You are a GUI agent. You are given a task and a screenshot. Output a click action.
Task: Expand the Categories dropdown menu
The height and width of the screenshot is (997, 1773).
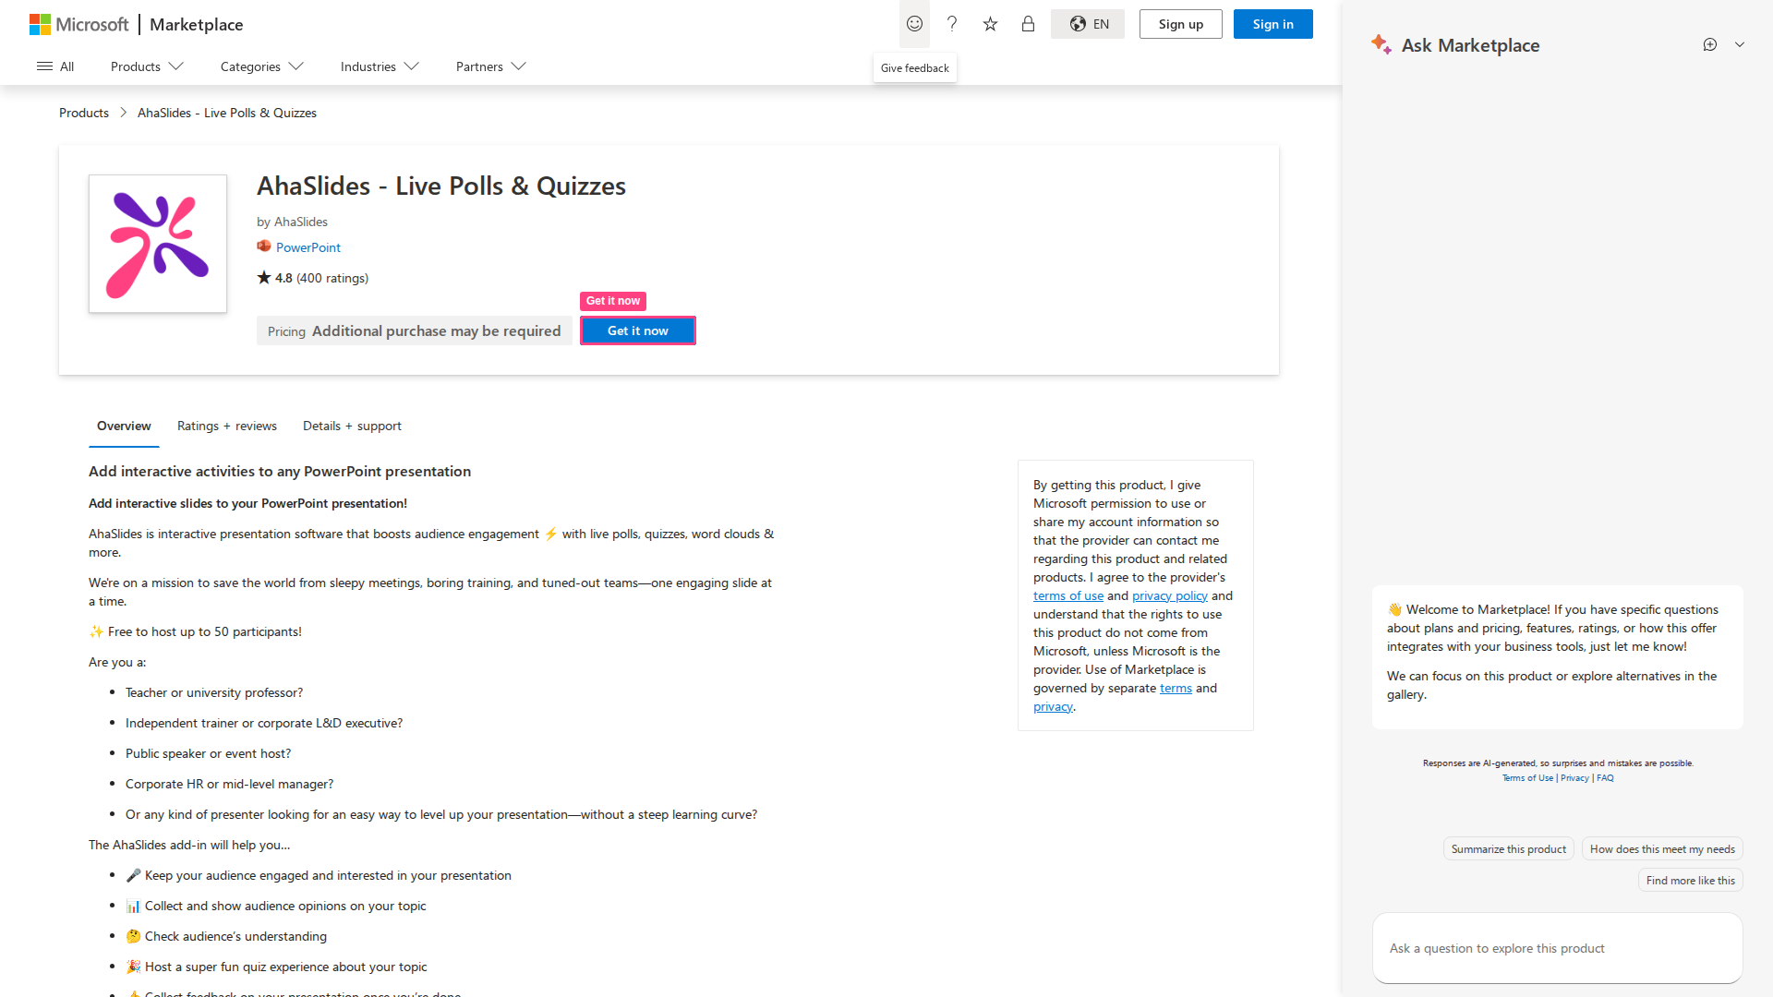[x=261, y=66]
